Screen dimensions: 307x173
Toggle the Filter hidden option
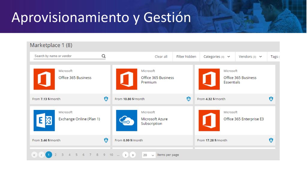(x=186, y=57)
